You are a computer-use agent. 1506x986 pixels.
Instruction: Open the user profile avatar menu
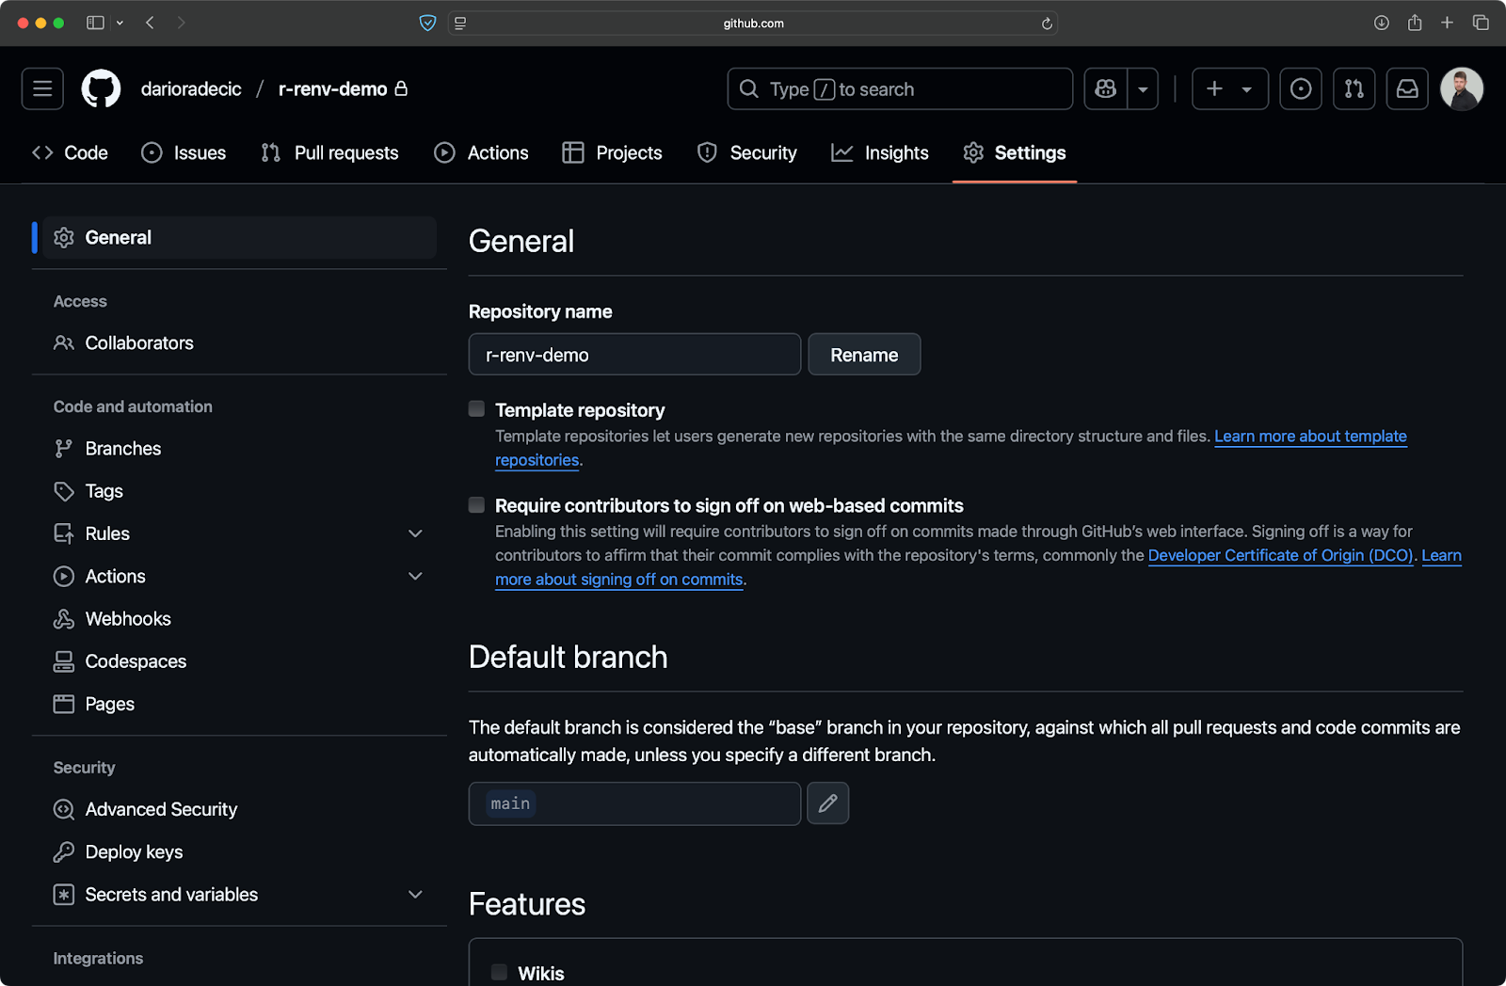tap(1462, 88)
